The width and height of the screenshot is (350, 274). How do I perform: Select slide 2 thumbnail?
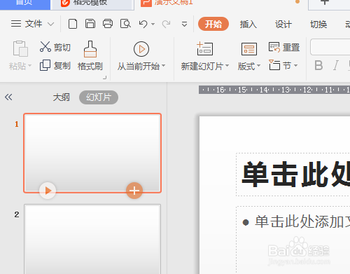92,239
